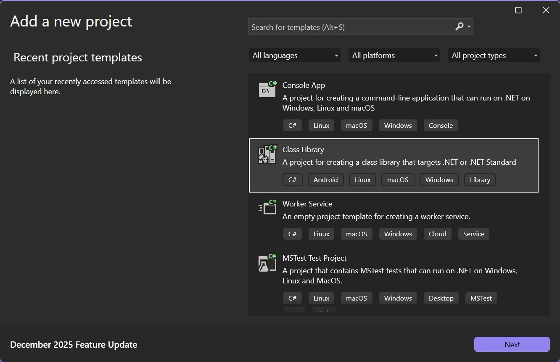Screen dimensions: 560x362
Task: Click the Linux tag under Worker Service
Action: pyautogui.click(x=321, y=234)
